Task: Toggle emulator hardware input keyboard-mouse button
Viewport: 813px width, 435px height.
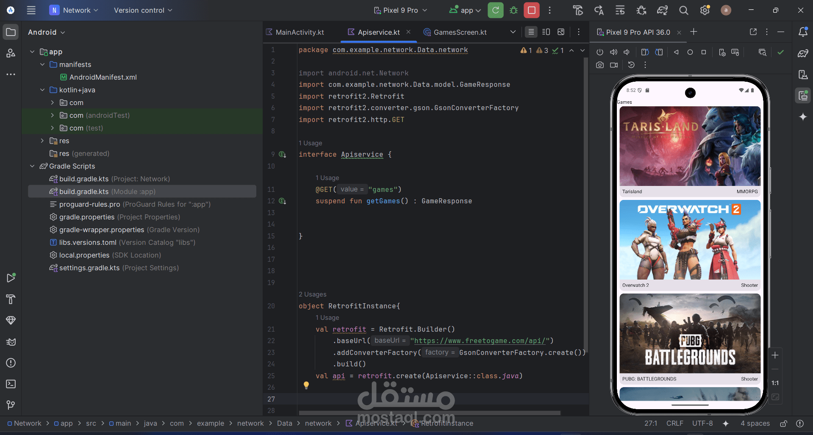Action: [735, 52]
